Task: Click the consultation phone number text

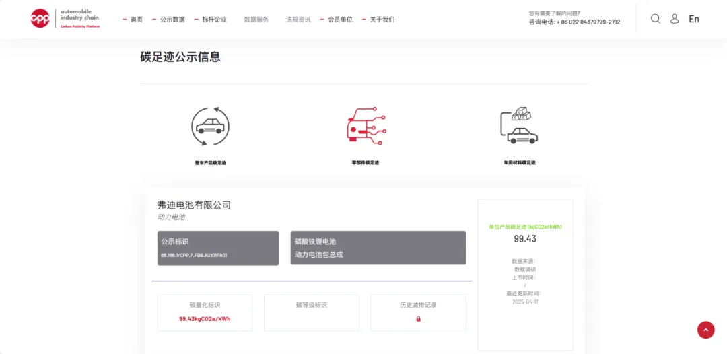Action: [x=574, y=22]
